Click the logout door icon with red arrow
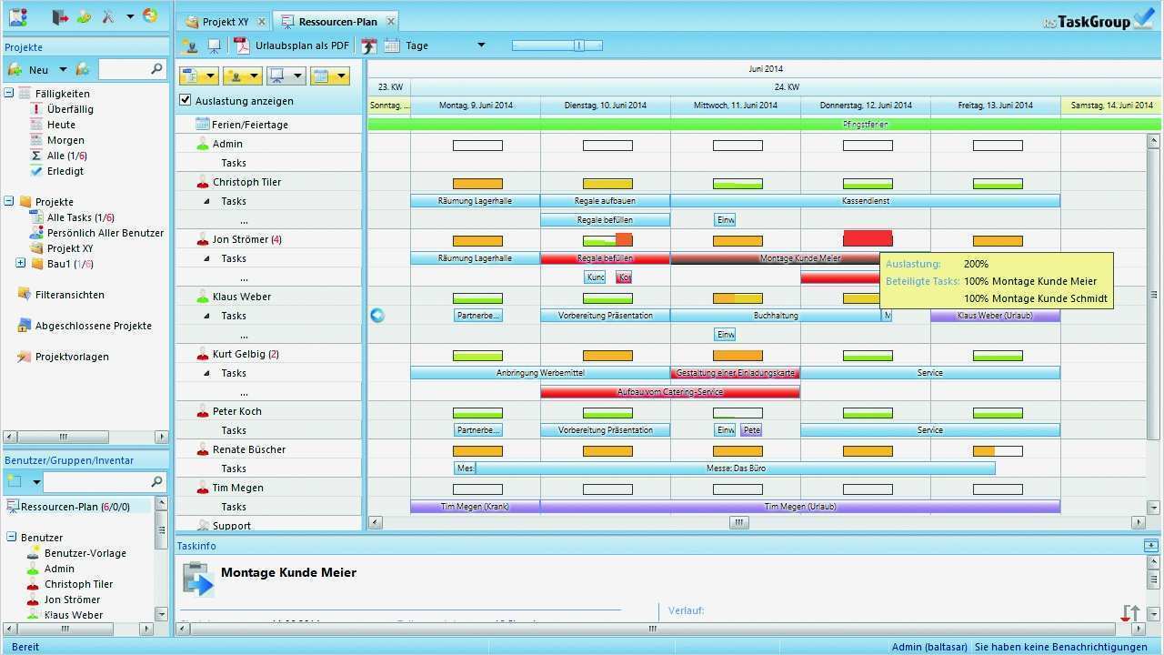Viewport: 1164px width, 655px height. coord(60,16)
